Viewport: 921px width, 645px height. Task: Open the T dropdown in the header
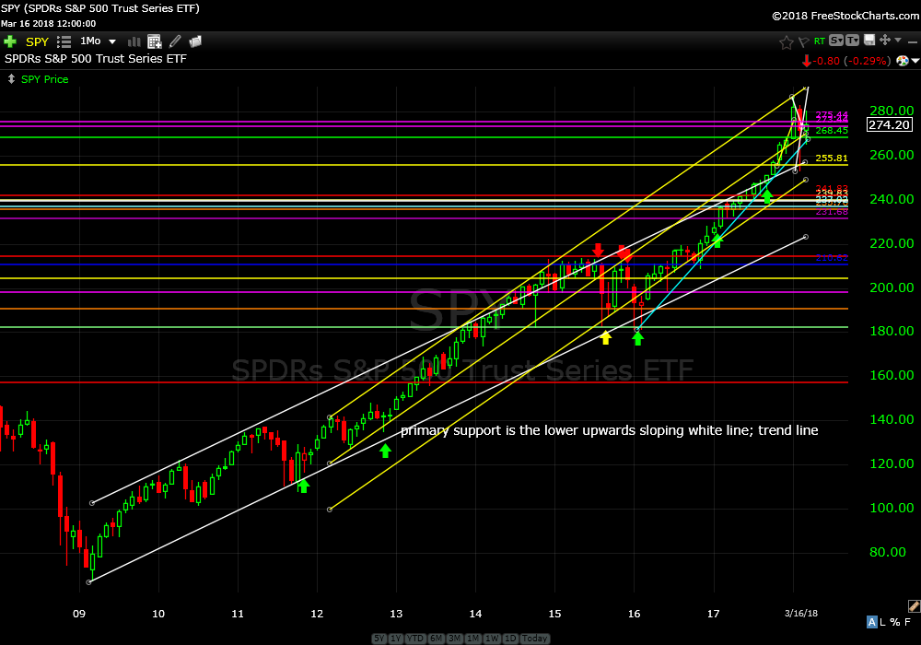pyautogui.click(x=853, y=41)
